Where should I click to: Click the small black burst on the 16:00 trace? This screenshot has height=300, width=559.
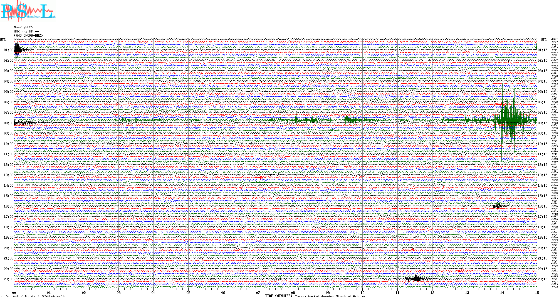pyautogui.click(x=498, y=206)
